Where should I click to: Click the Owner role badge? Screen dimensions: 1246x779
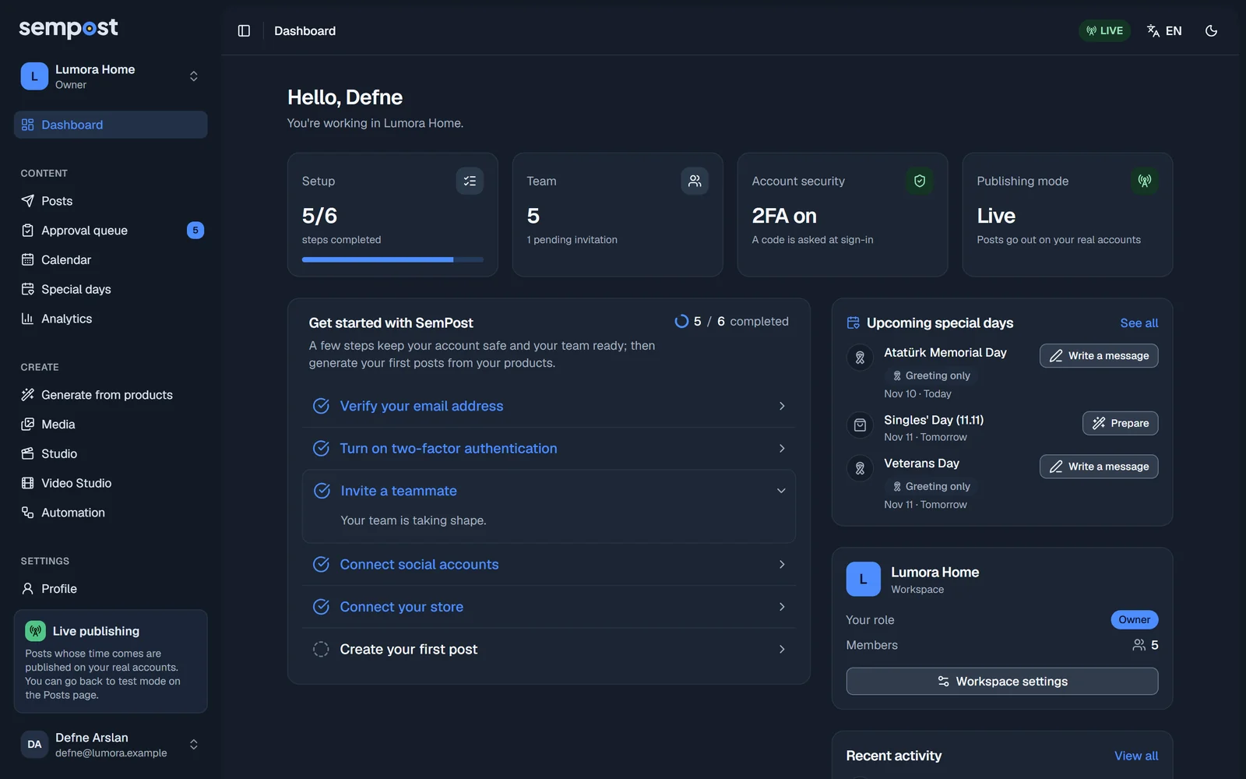point(1134,620)
